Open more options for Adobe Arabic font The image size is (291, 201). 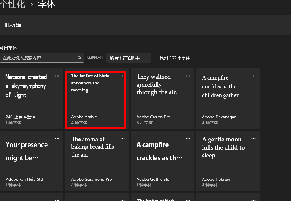pyautogui.click(x=122, y=76)
